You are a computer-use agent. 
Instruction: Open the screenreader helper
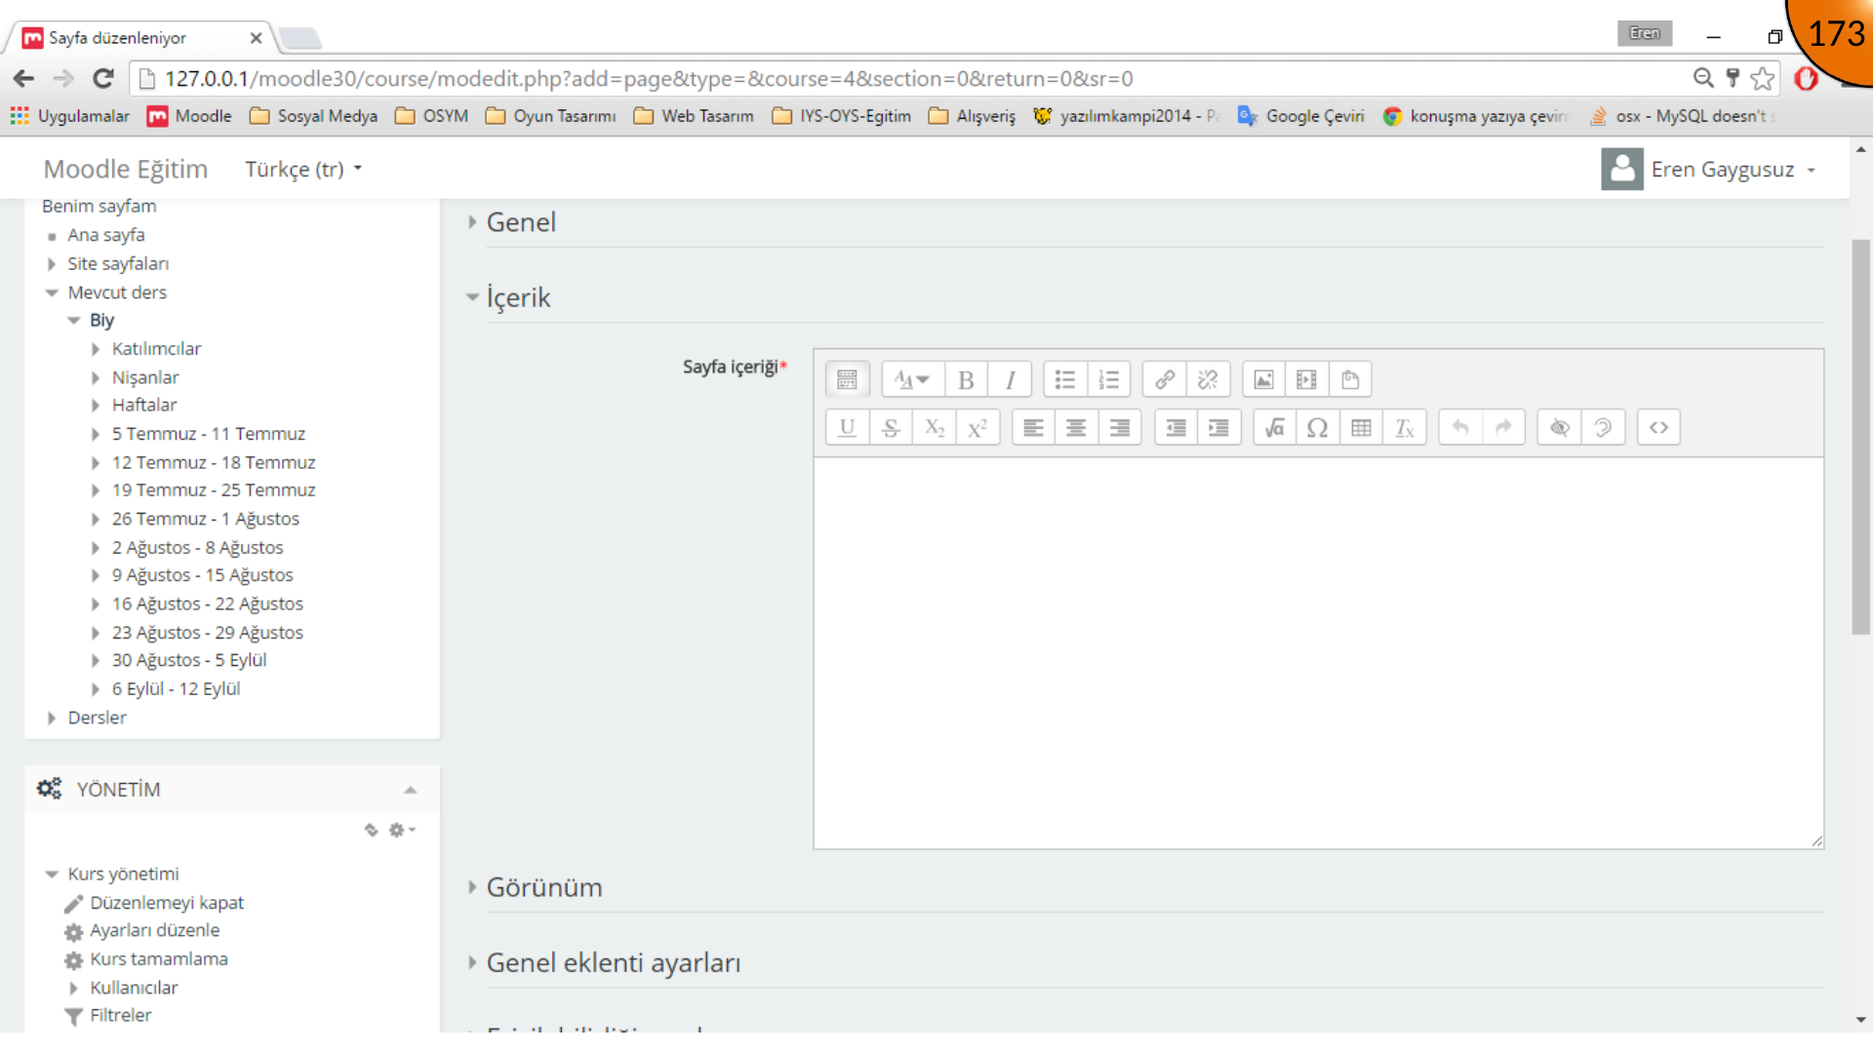[x=1603, y=427]
